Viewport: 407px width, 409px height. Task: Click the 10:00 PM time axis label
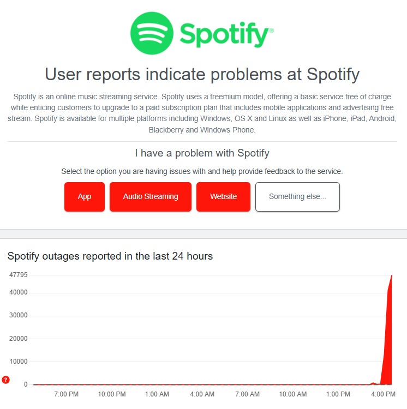click(x=112, y=394)
